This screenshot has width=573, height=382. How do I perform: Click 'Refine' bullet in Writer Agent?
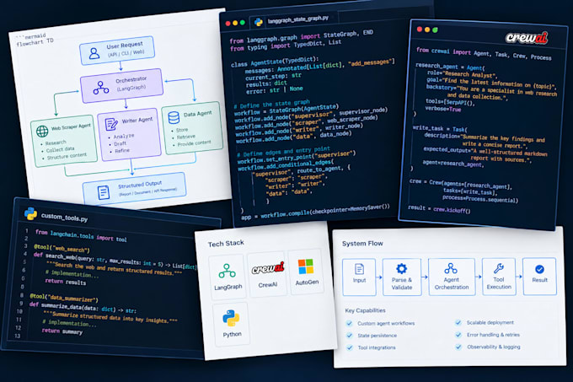122,151
